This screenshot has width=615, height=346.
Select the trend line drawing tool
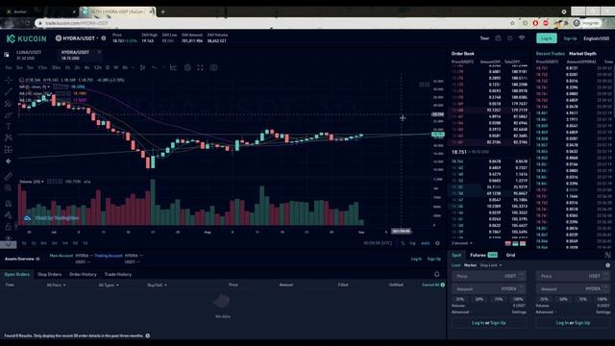click(x=9, y=92)
